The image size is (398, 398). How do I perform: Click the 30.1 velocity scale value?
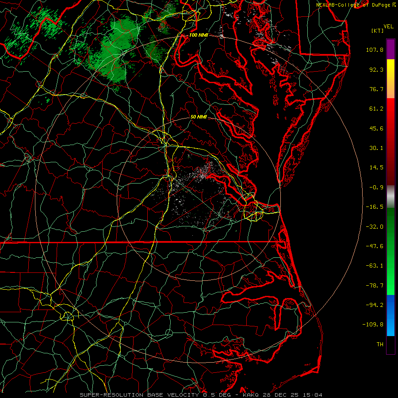tap(376, 148)
